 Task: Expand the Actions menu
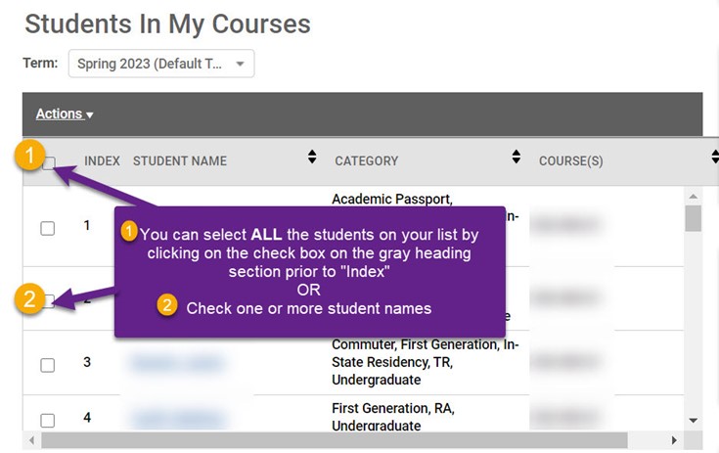[65, 114]
